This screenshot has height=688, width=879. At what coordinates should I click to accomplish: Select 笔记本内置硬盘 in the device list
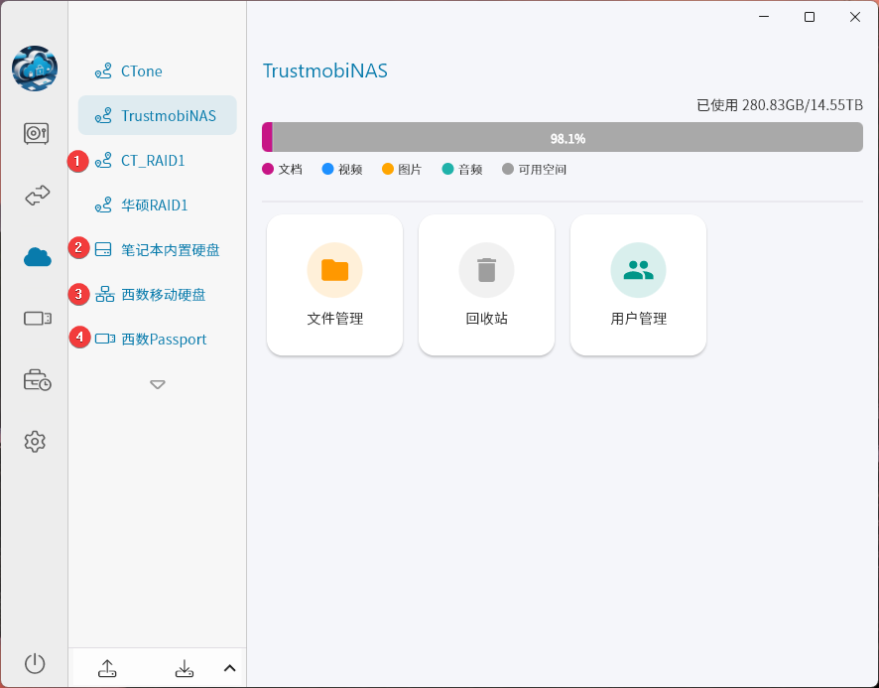[x=170, y=250]
